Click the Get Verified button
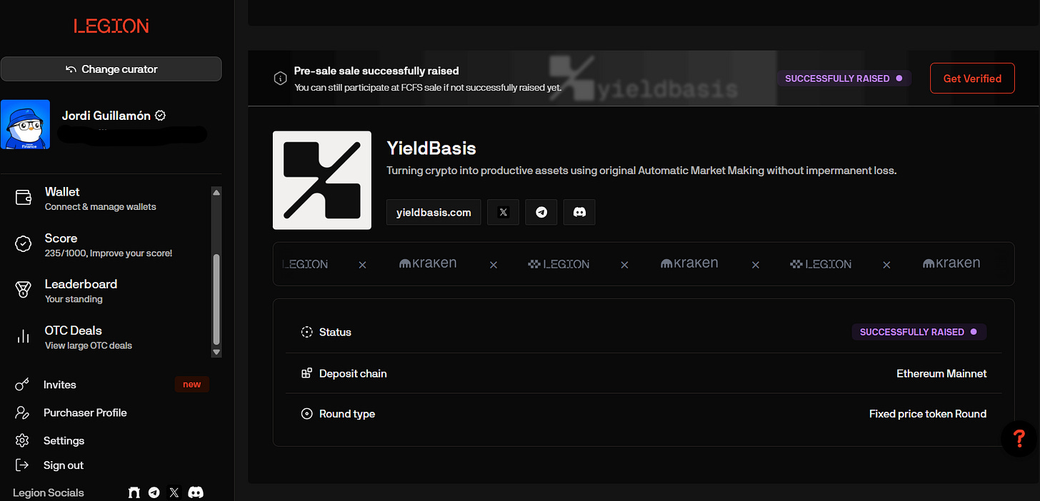 972,79
